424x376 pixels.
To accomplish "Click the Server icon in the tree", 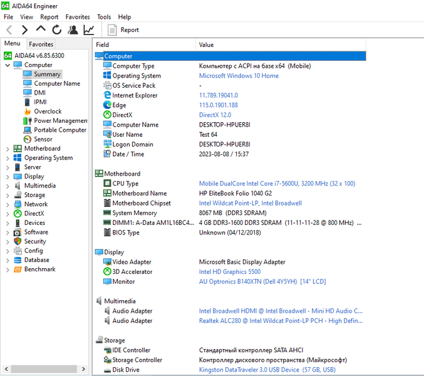I will 18,167.
